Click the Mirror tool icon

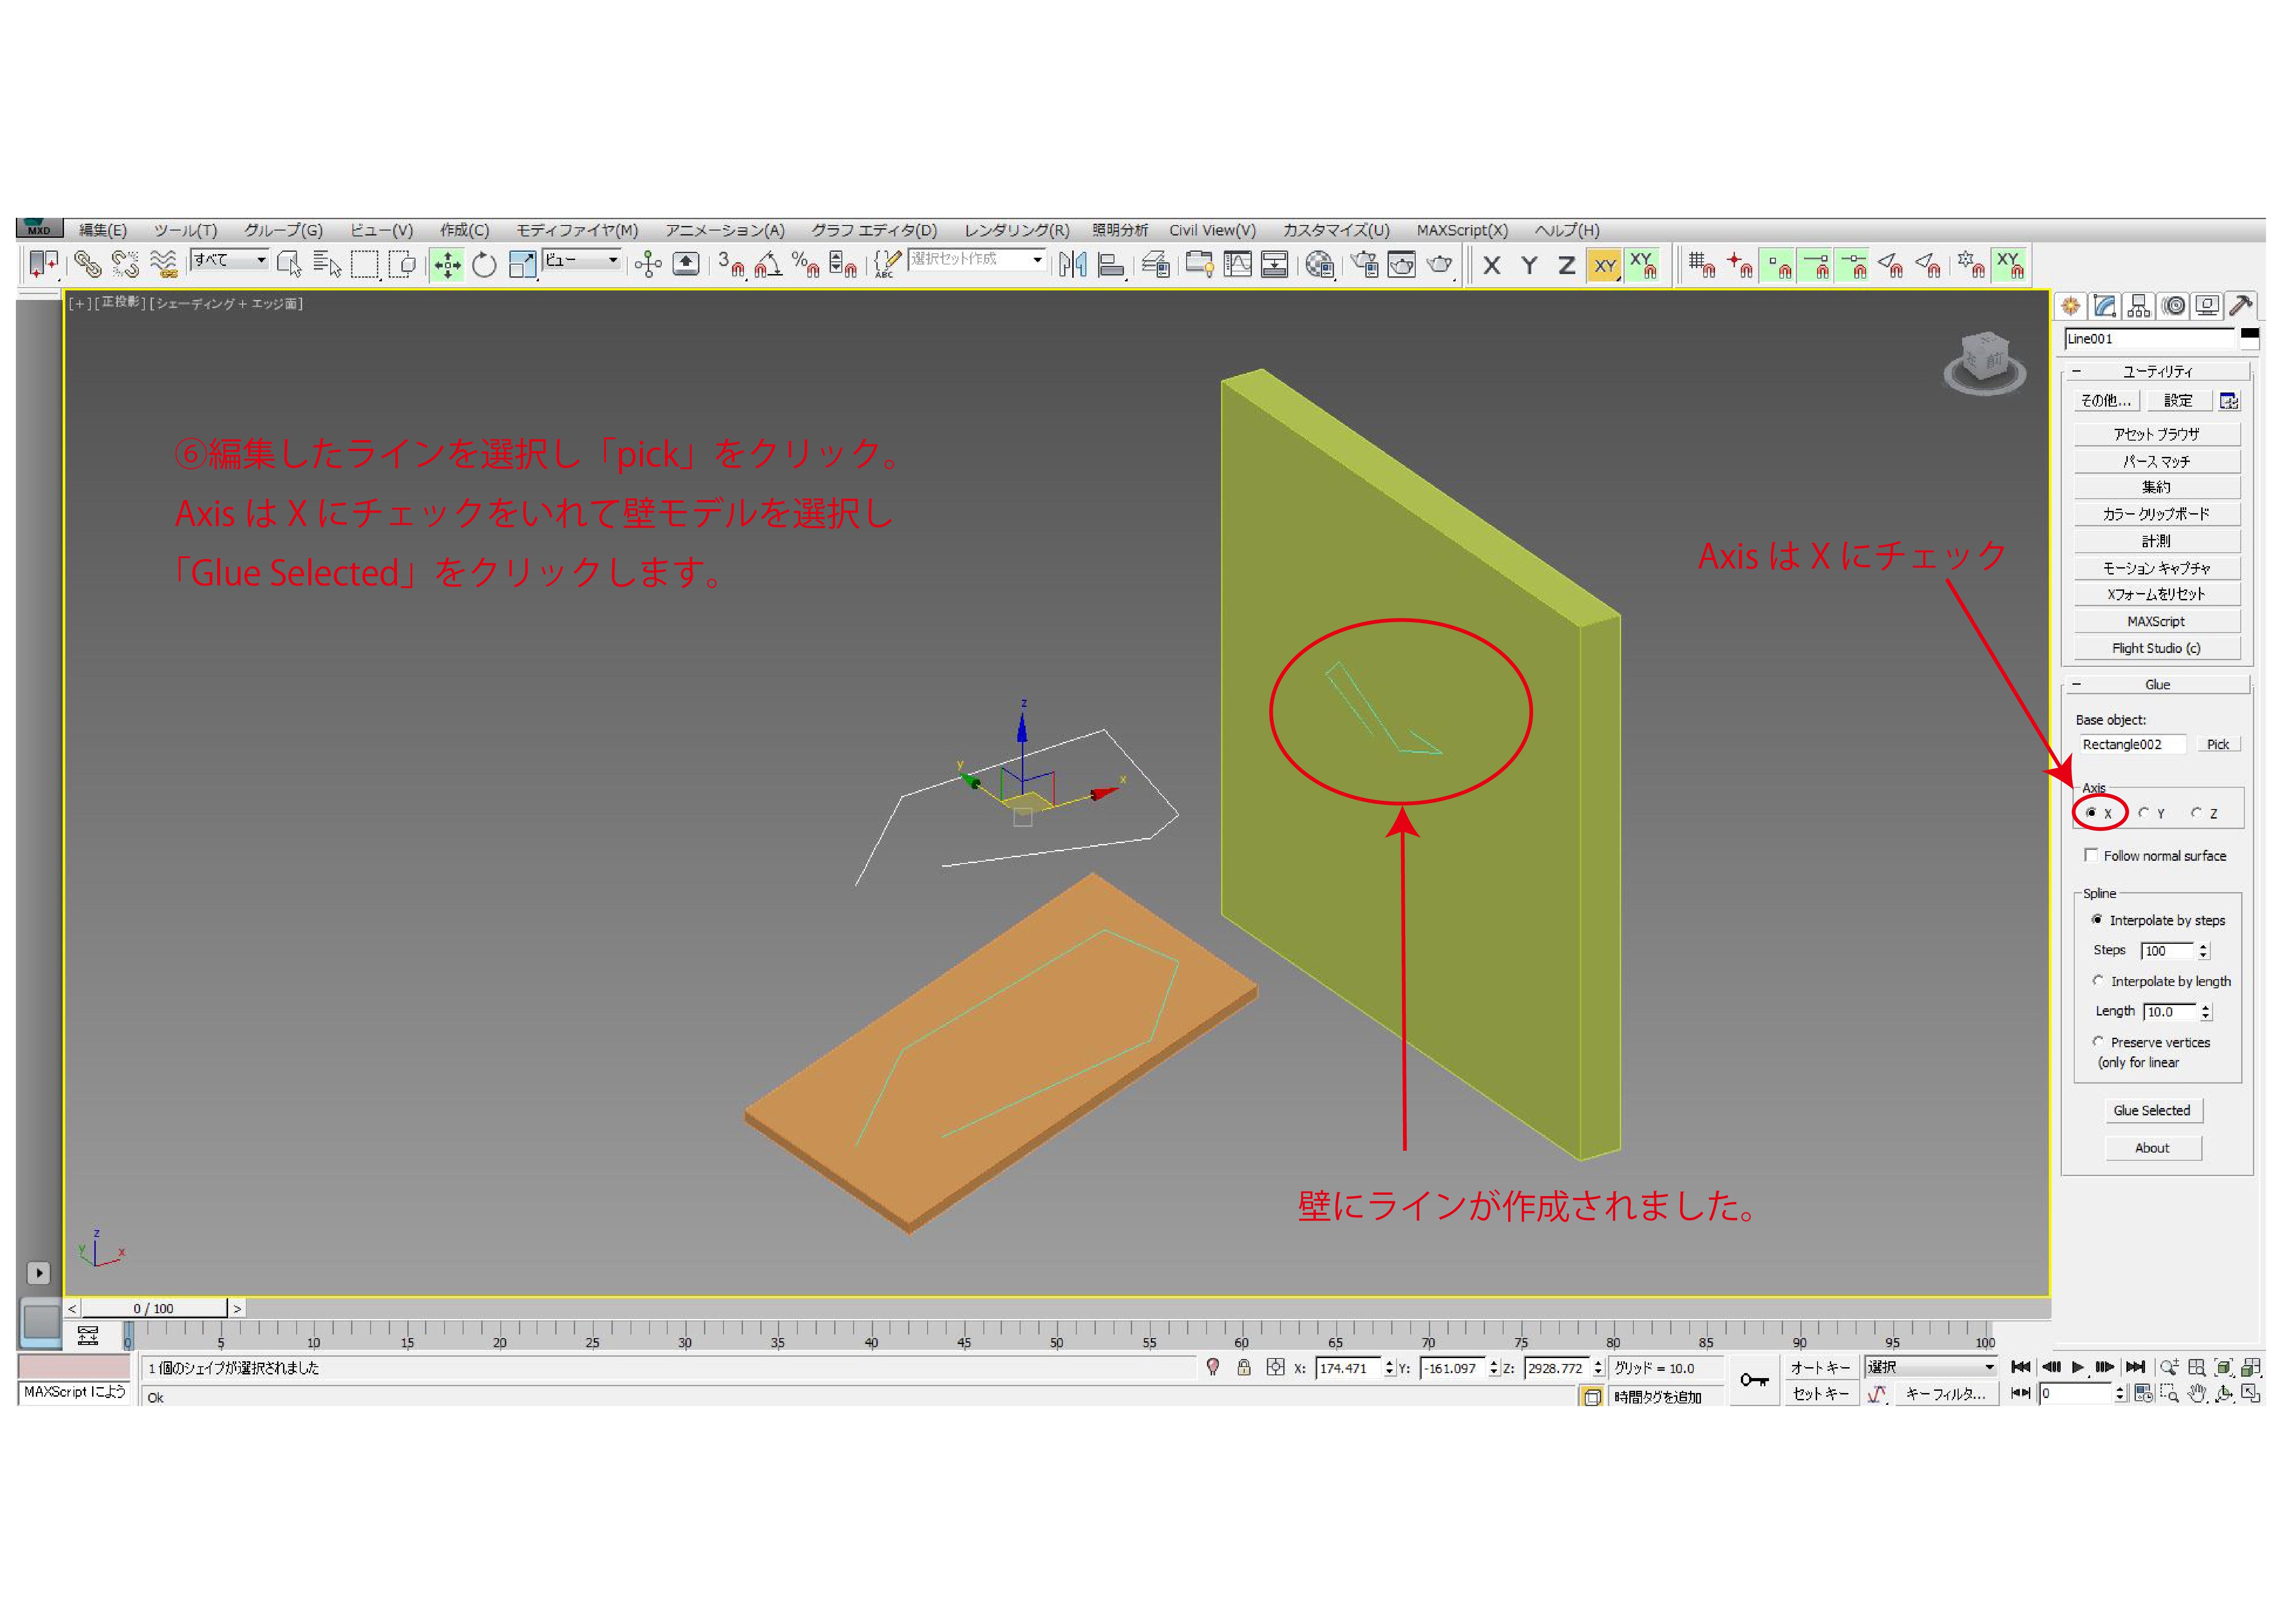(x=1073, y=265)
